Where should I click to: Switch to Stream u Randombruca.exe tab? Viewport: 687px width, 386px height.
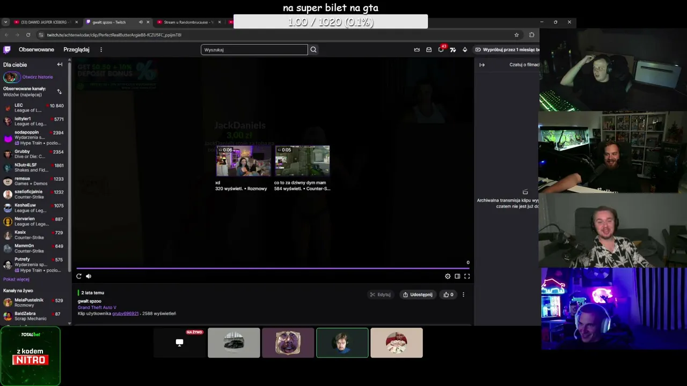pos(188,22)
